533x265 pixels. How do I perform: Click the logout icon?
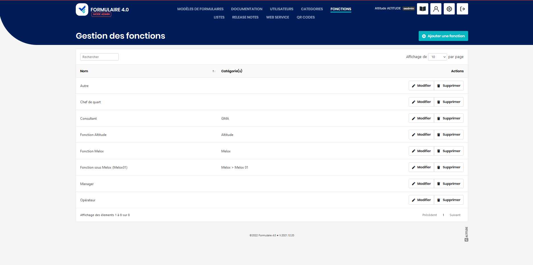[462, 9]
